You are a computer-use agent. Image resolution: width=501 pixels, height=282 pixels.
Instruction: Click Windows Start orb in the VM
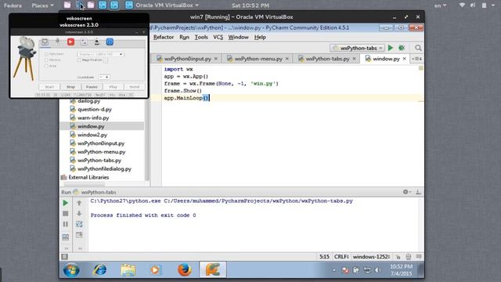click(71, 270)
